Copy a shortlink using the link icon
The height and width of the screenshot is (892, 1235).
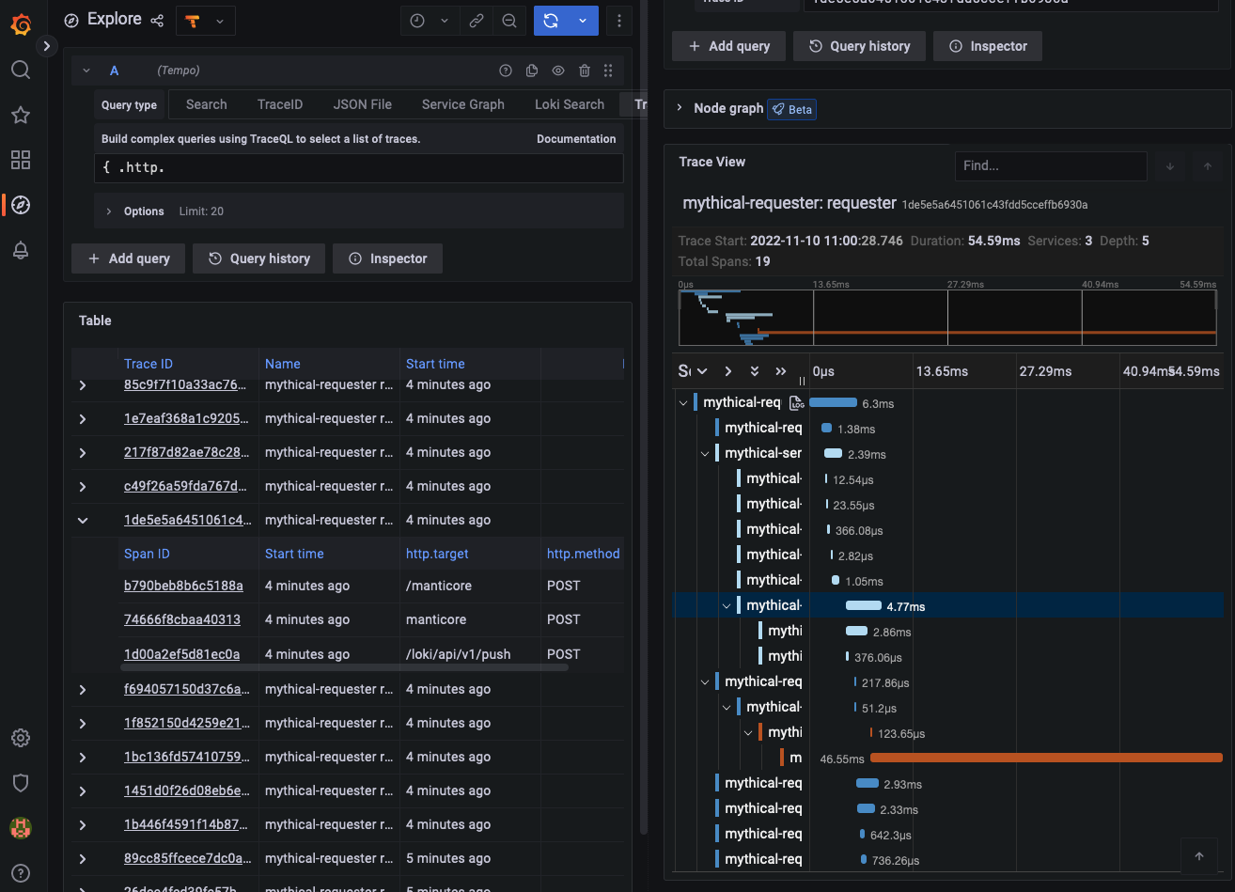[476, 20]
